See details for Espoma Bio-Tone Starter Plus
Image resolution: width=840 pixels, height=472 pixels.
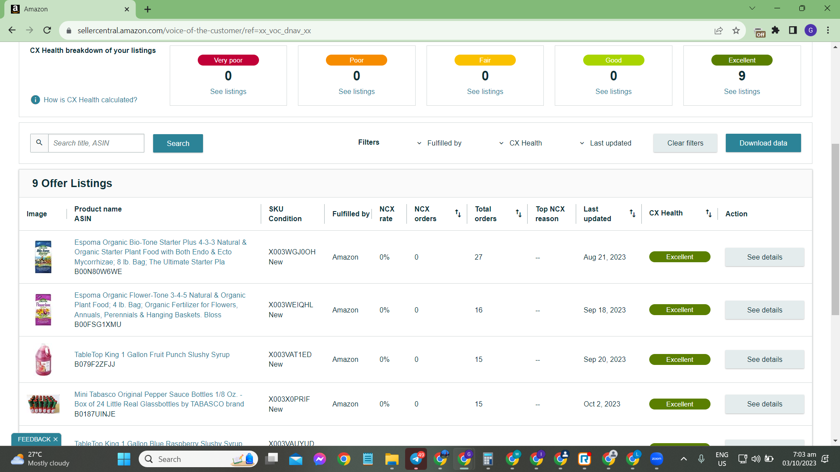coord(765,257)
